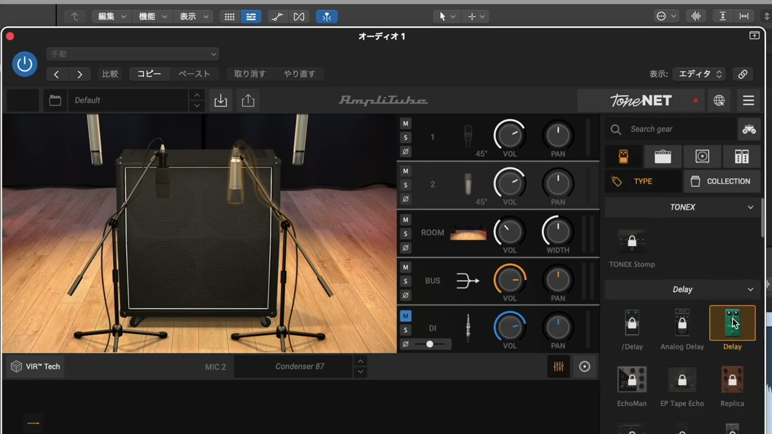Click the BUS routing merge icon

468,281
